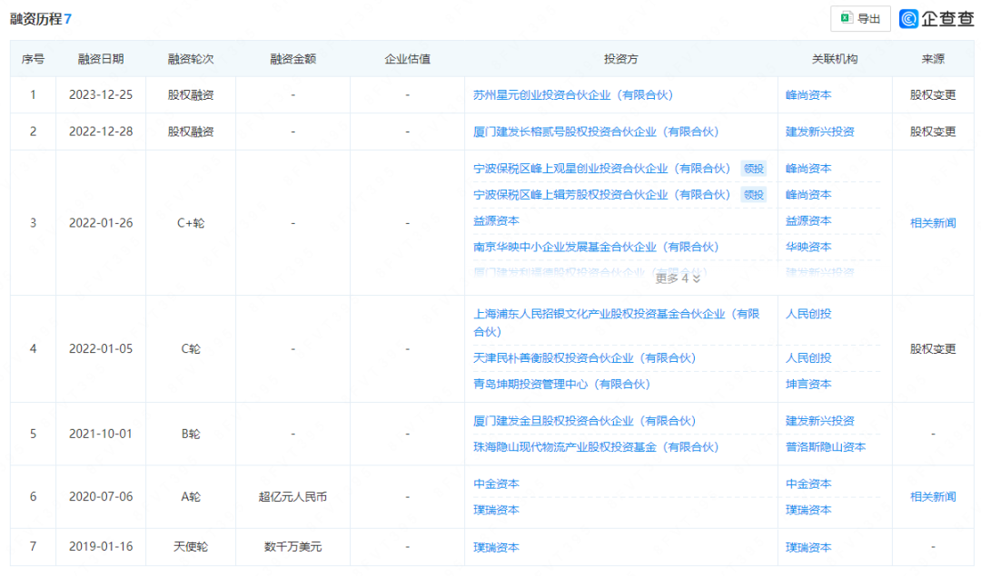Open 相关新闻 source for C+轮 row
The height and width of the screenshot is (576, 981).
933,223
